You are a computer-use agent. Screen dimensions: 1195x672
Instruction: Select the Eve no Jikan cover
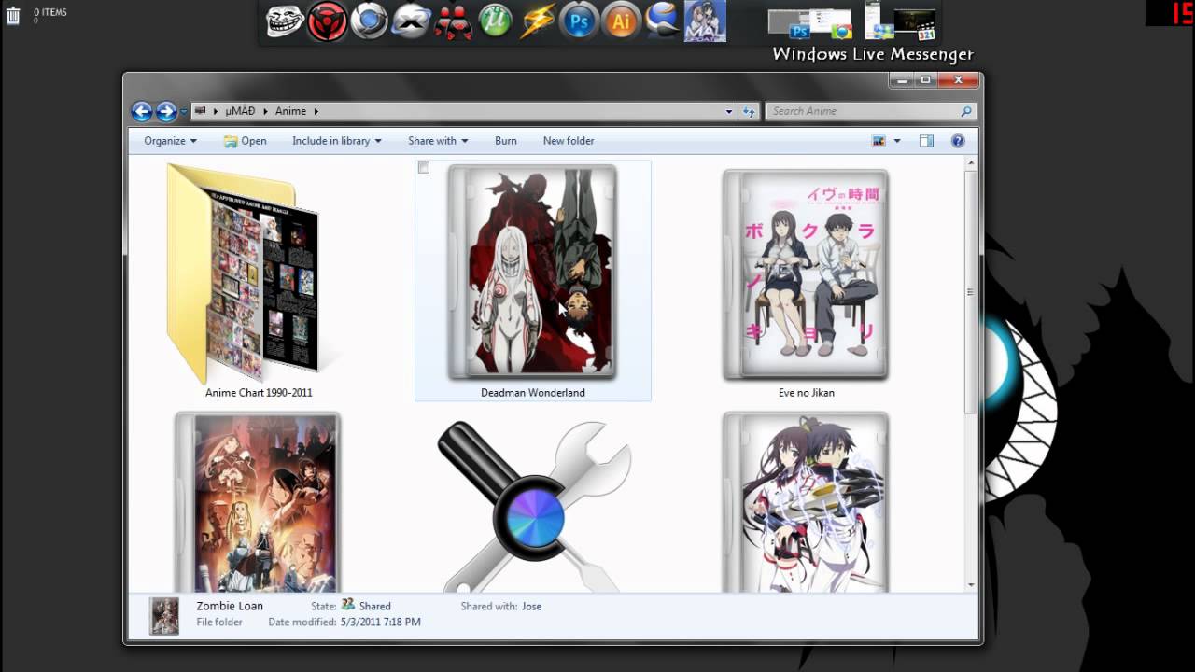click(806, 274)
